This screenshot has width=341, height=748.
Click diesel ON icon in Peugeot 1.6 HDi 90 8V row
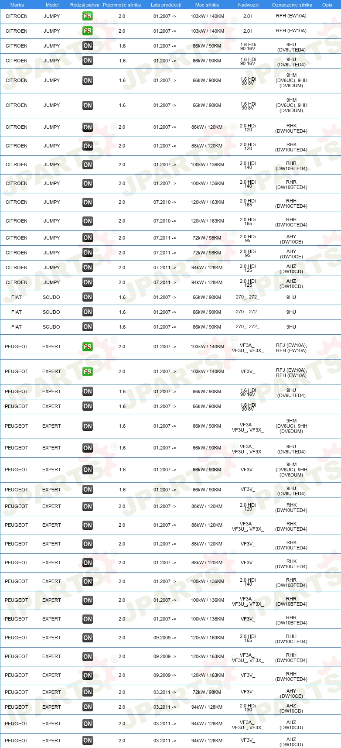click(88, 406)
